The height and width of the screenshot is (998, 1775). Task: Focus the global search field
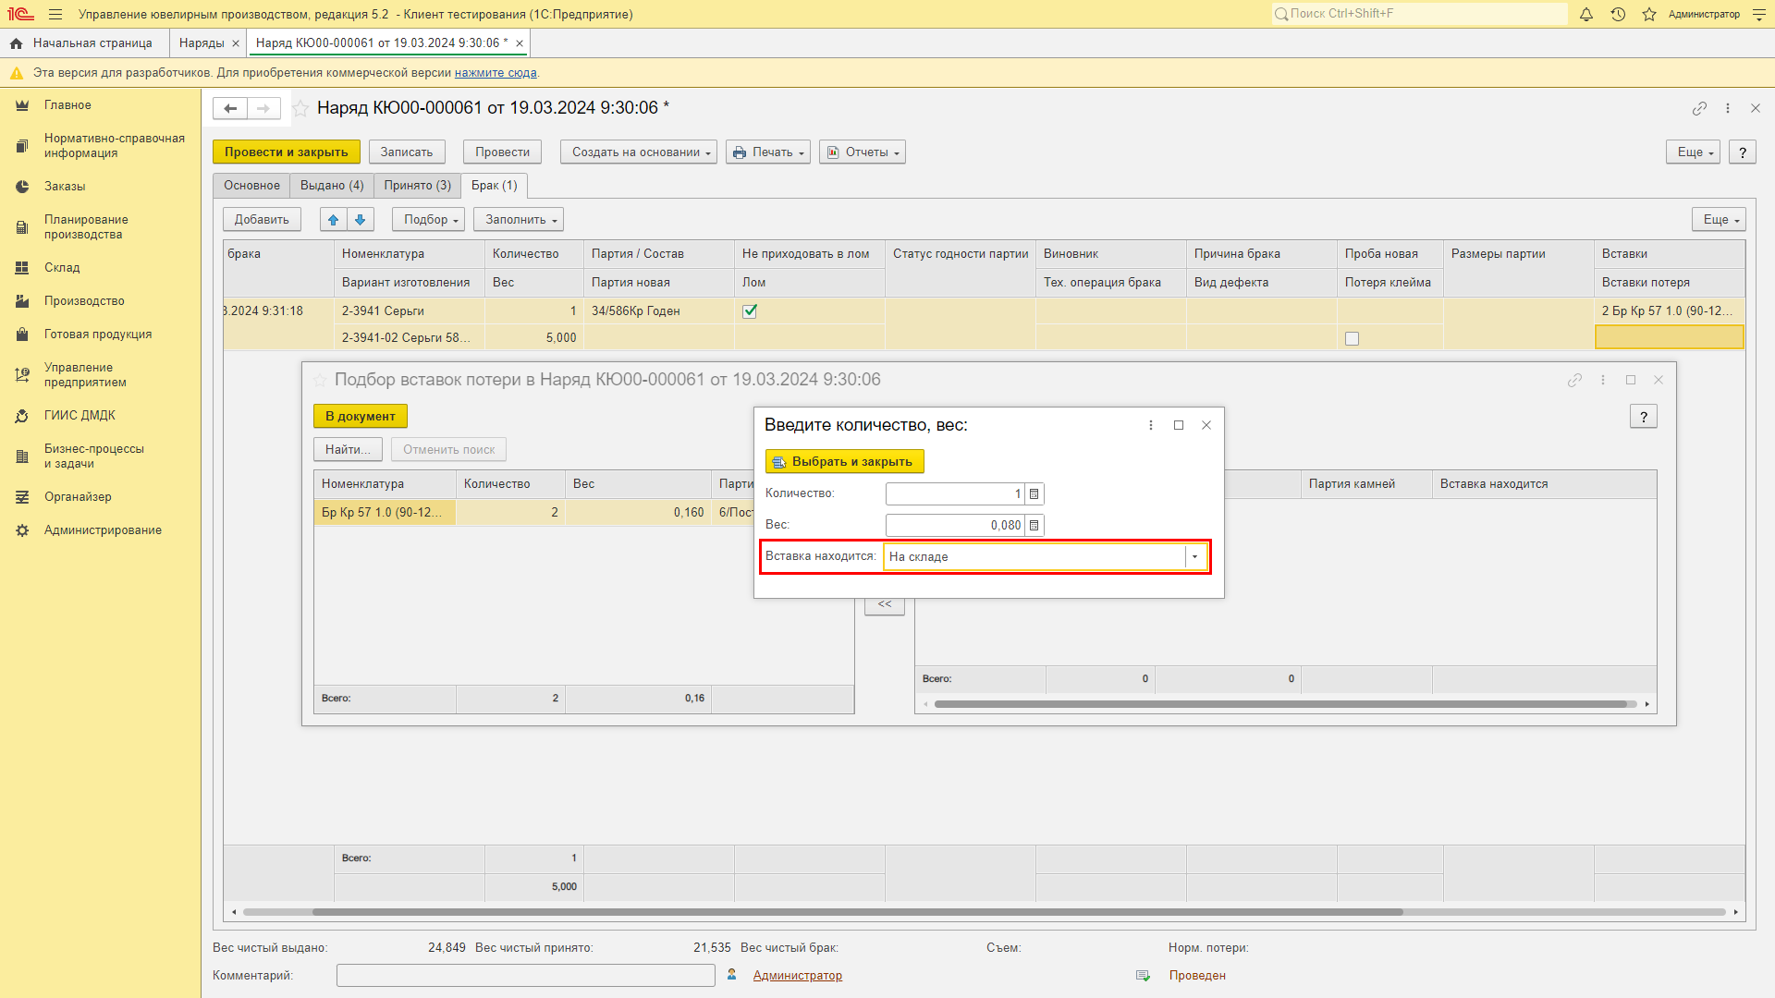coord(1419,14)
